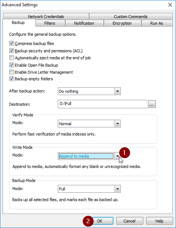Open the After backup action dropdown
176x228 pixels.
[117, 91]
